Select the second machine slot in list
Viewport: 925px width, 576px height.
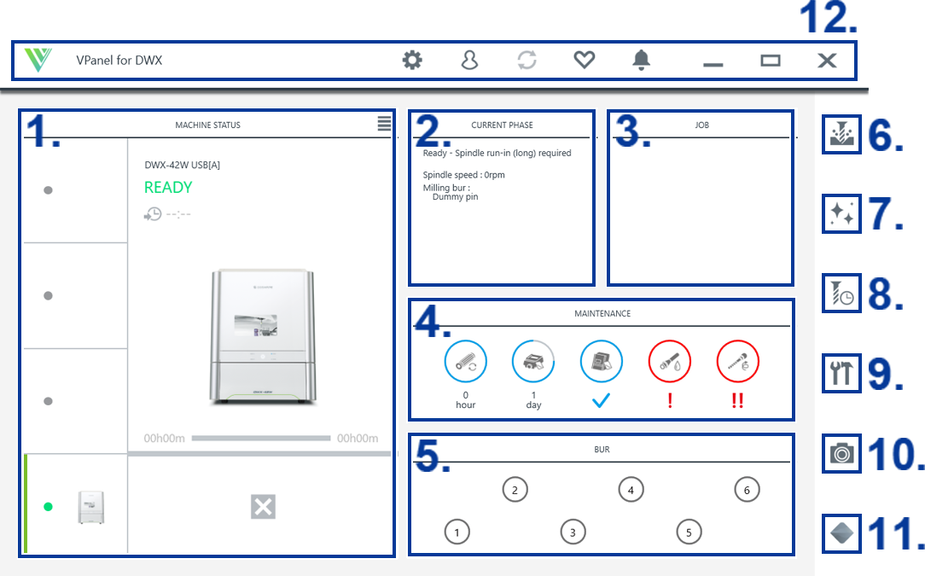[x=75, y=295]
